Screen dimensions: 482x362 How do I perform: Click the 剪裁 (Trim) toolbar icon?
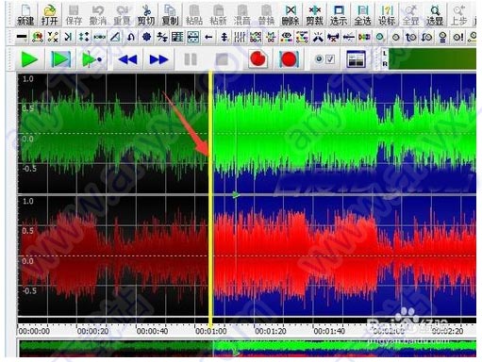314,14
